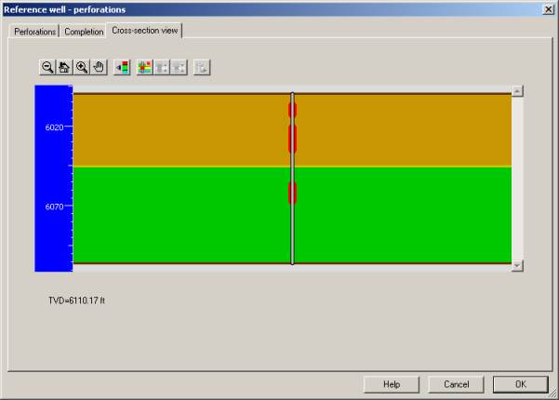Image resolution: width=559 pixels, height=400 pixels.
Task: Switch to the Perforations tab
Action: click(34, 32)
